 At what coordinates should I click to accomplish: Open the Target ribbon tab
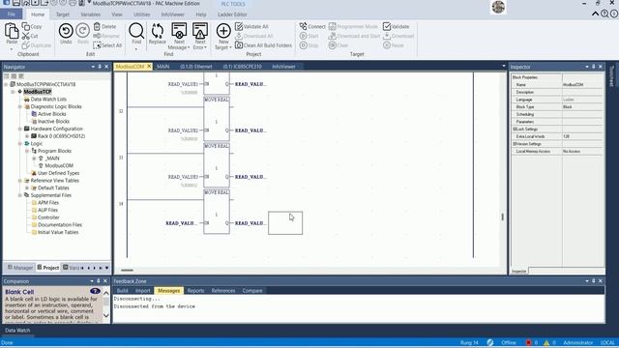[x=62, y=14]
